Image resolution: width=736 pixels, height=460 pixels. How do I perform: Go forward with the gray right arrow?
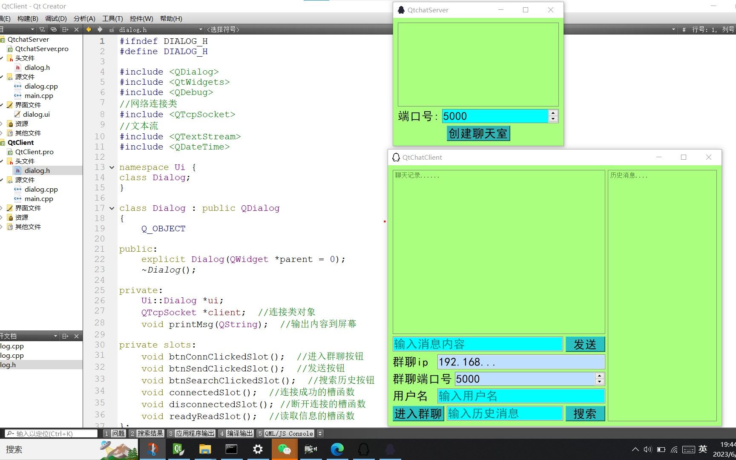(x=100, y=29)
